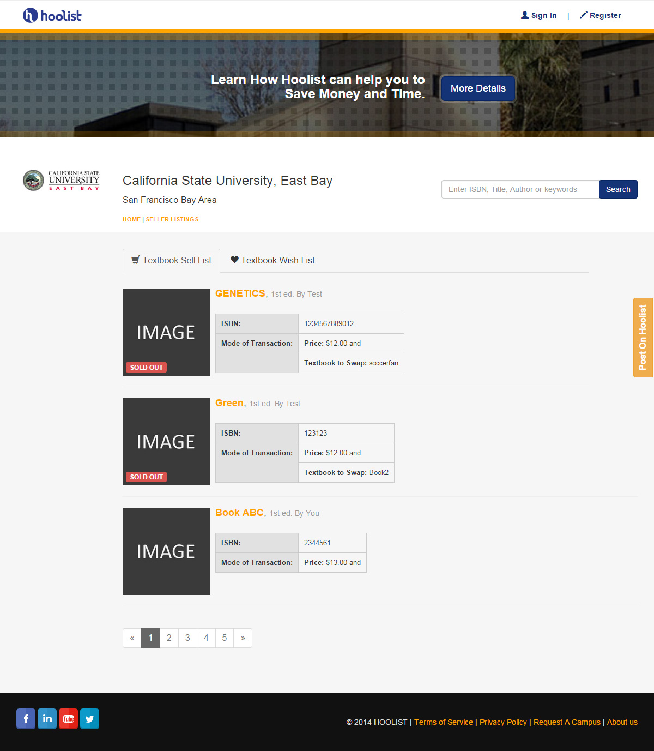Open the LinkedIn social icon

(47, 719)
